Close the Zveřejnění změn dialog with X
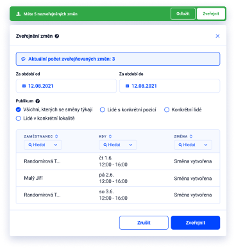236x249 pixels. pos(217,36)
